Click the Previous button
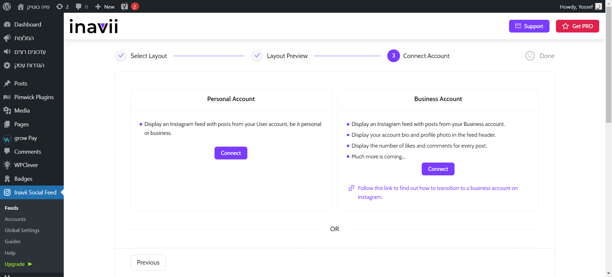The height and width of the screenshot is (277, 612). point(148,263)
